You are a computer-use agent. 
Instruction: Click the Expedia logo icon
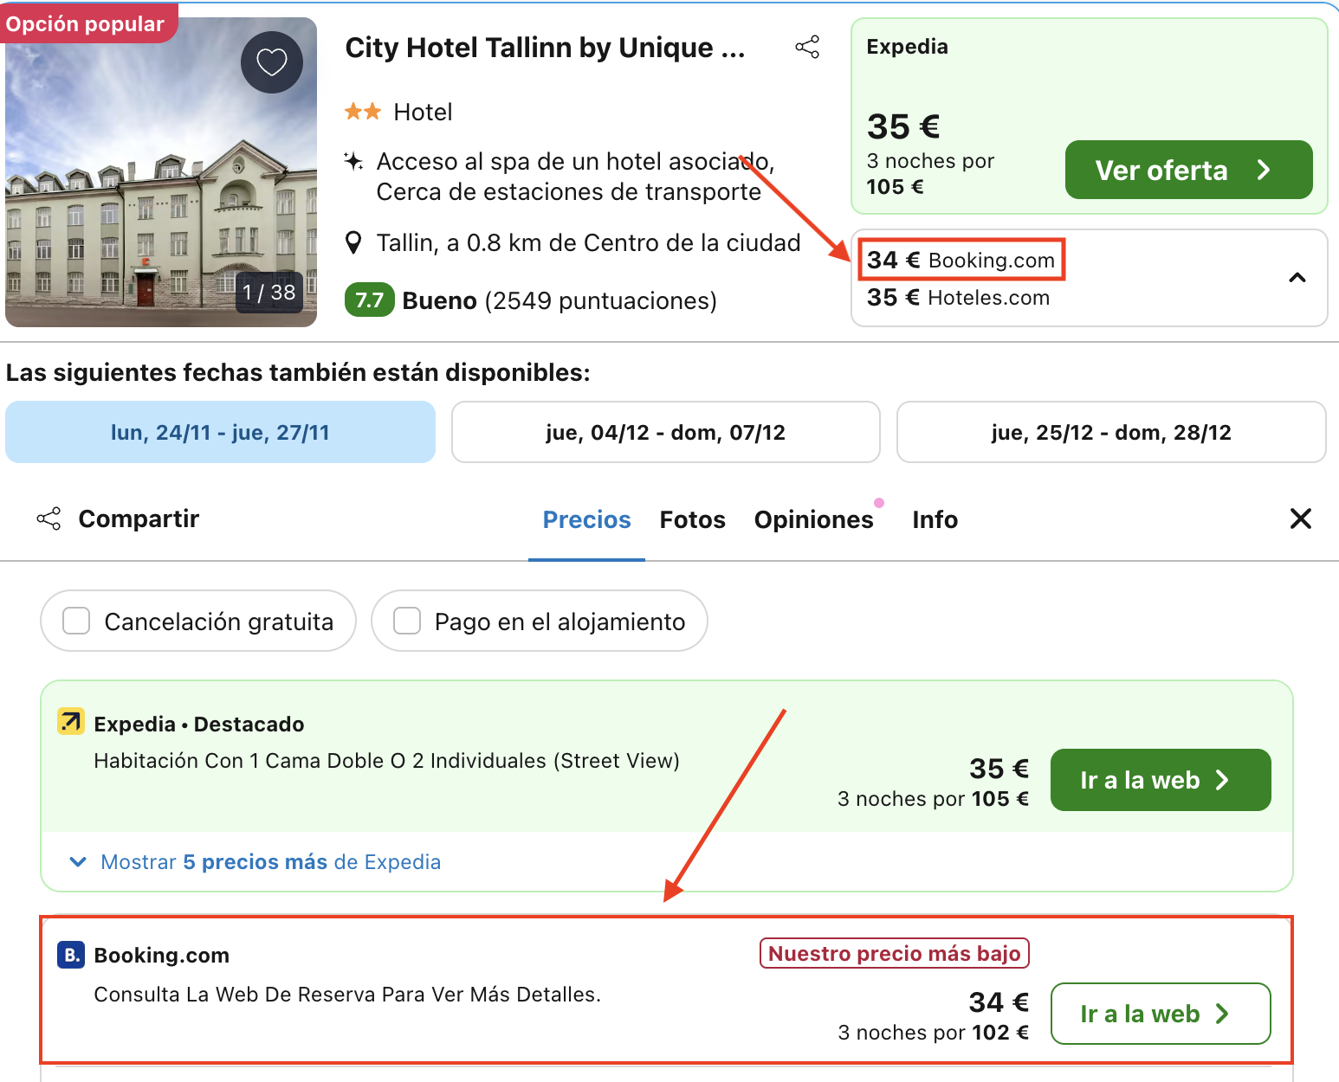(x=71, y=722)
